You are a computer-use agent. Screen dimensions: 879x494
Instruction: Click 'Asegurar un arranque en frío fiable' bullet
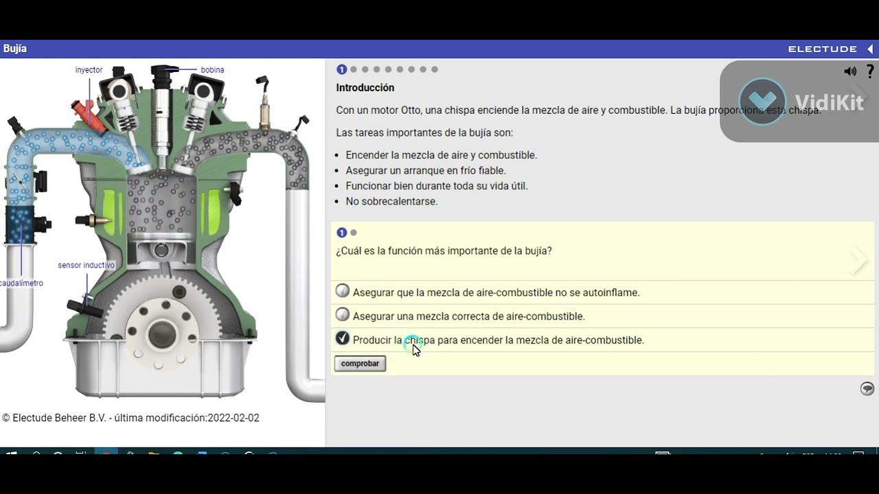(426, 171)
